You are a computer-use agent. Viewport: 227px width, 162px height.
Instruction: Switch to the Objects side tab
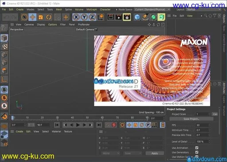tap(224, 19)
